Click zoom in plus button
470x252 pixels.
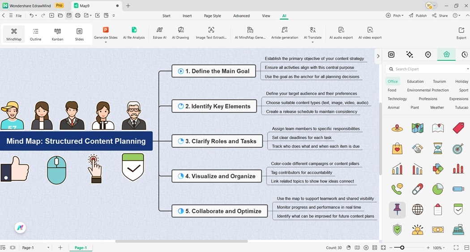click(x=428, y=248)
